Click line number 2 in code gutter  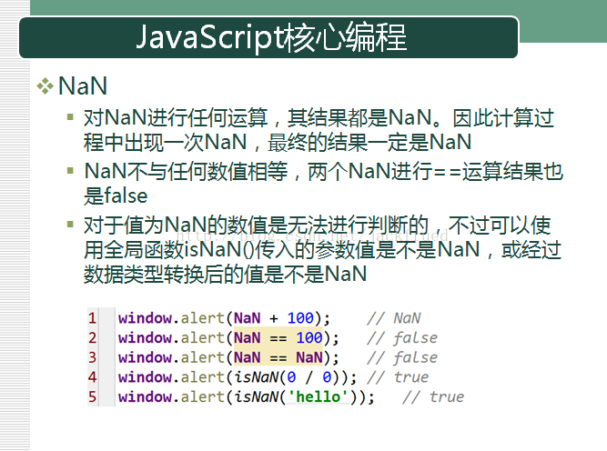[92, 338]
